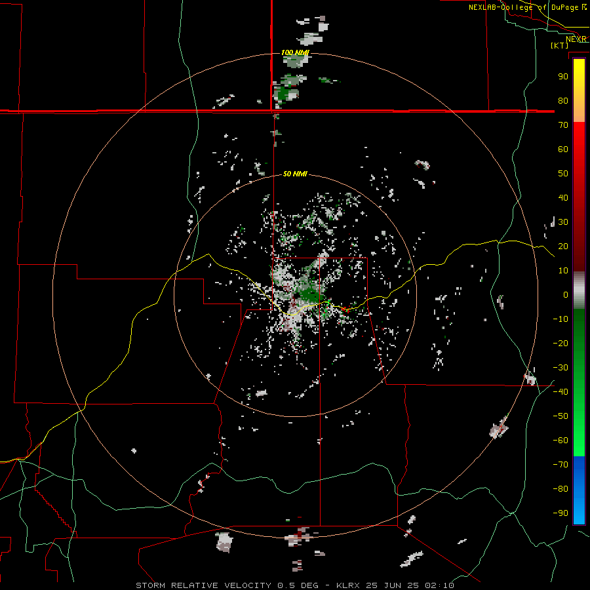Viewport: 590px width, 590px height.
Task: Click the 20 value on velocity scale
Action: point(563,246)
